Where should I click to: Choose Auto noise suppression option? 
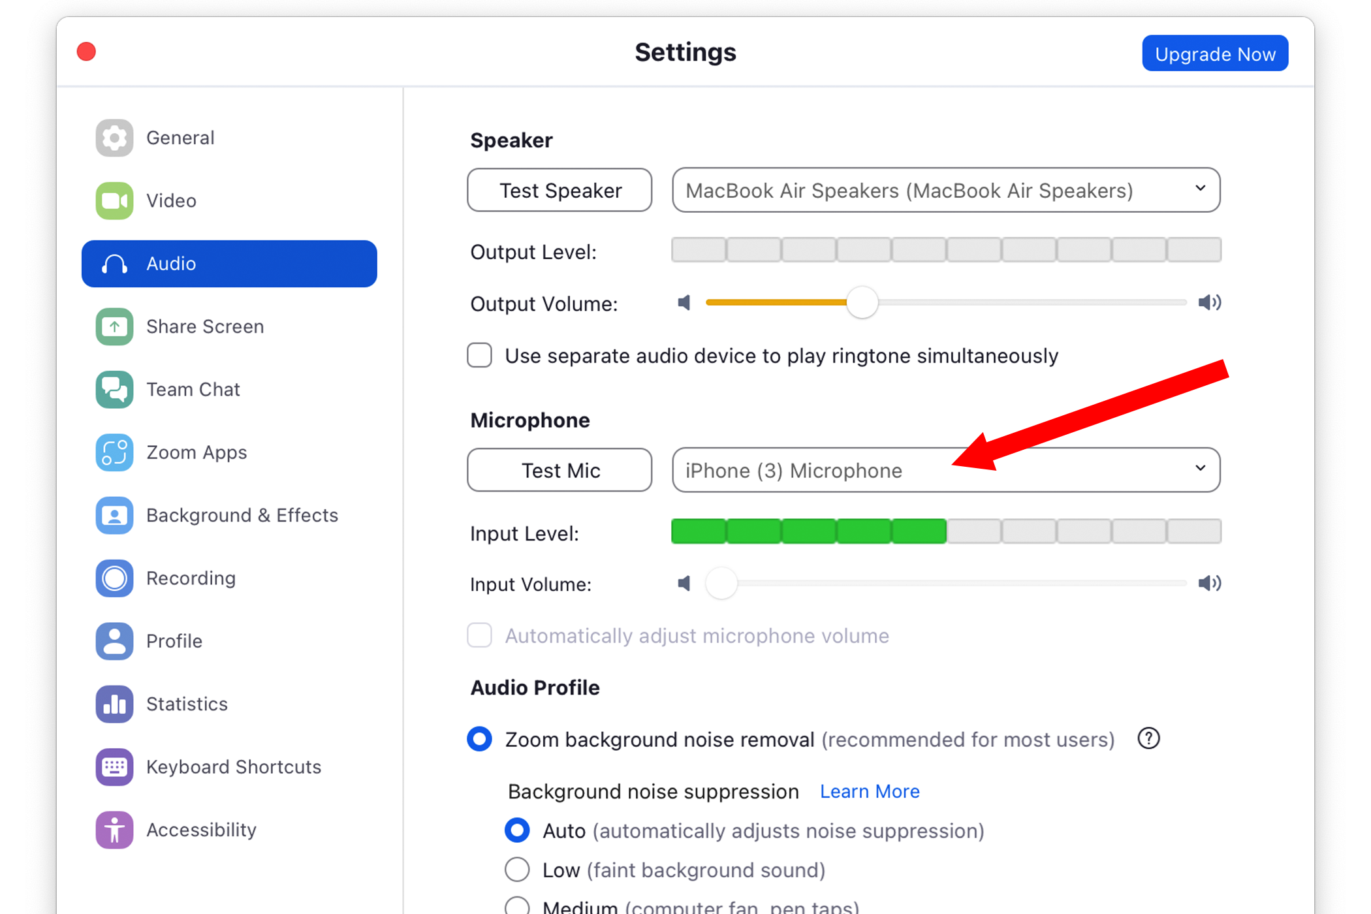517,830
